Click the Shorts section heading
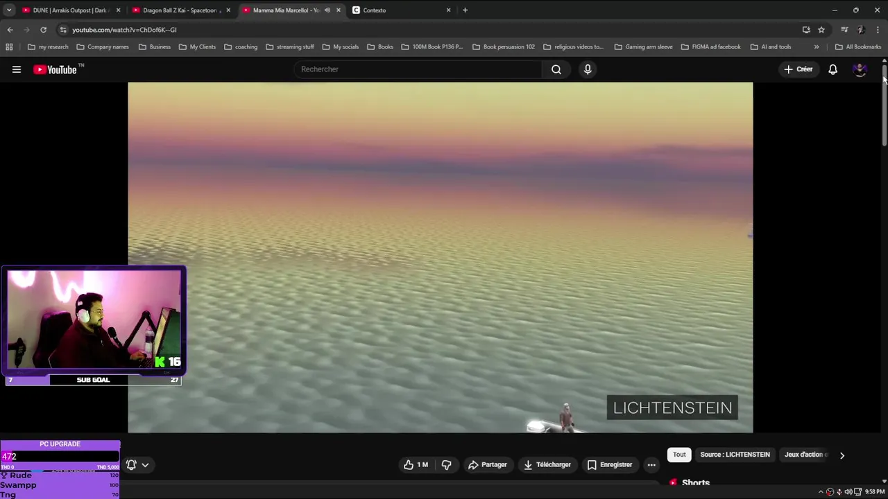The width and height of the screenshot is (888, 499). (x=696, y=483)
